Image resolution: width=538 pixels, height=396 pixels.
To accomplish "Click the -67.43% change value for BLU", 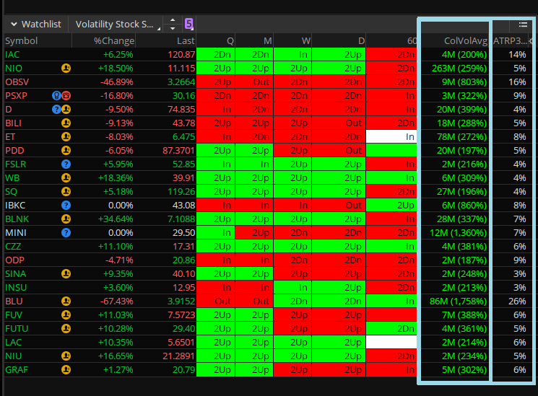I will point(117,302).
